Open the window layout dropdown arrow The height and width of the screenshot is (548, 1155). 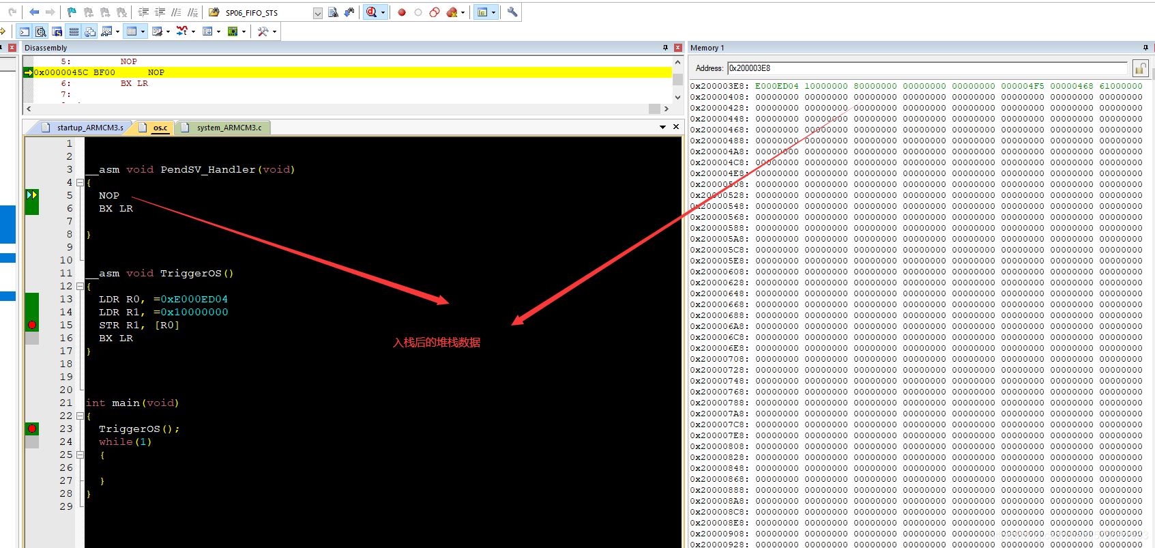[493, 12]
